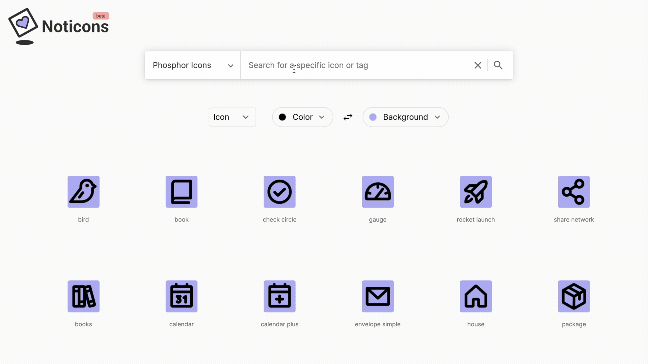Screen dimensions: 648x364
Task: Expand the Background picker dropdown
Action: [406, 117]
